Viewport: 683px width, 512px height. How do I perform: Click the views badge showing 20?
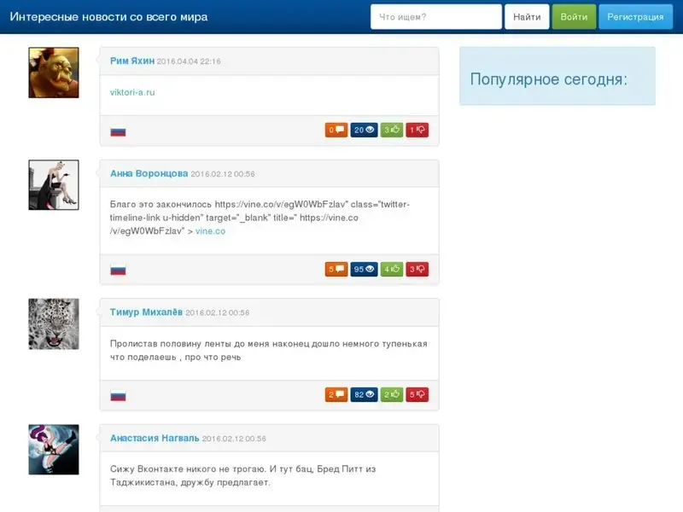364,131
